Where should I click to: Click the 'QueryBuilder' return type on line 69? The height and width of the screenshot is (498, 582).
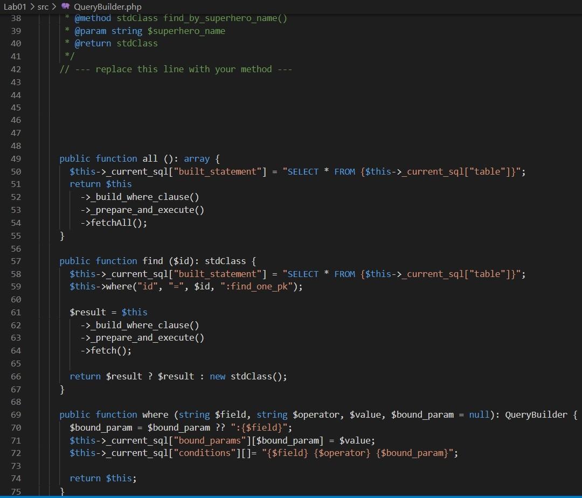[x=536, y=415]
